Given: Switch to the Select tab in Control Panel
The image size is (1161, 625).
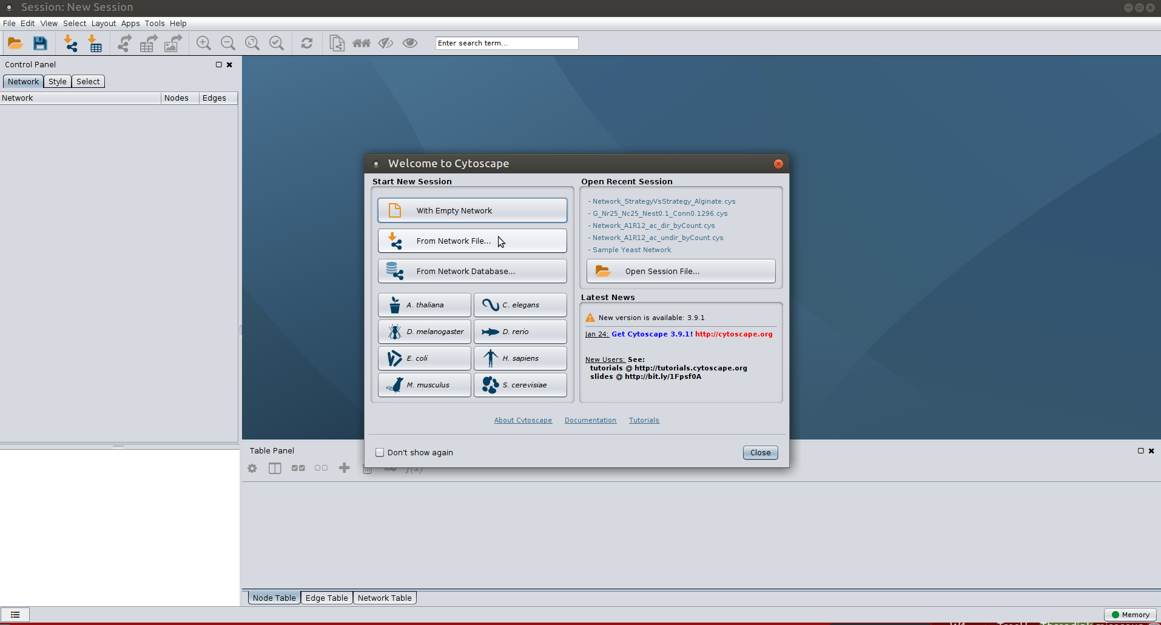Looking at the screenshot, I should coord(88,82).
